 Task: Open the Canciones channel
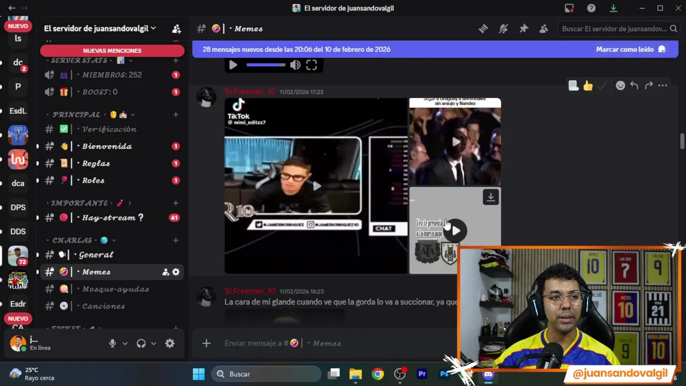tap(112, 306)
